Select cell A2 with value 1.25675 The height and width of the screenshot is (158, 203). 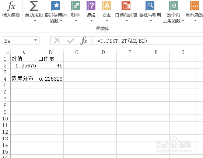point(24,66)
